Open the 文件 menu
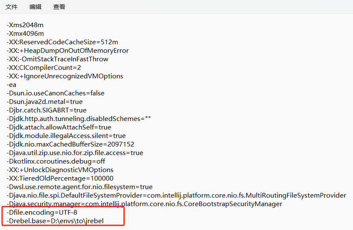 point(12,7)
